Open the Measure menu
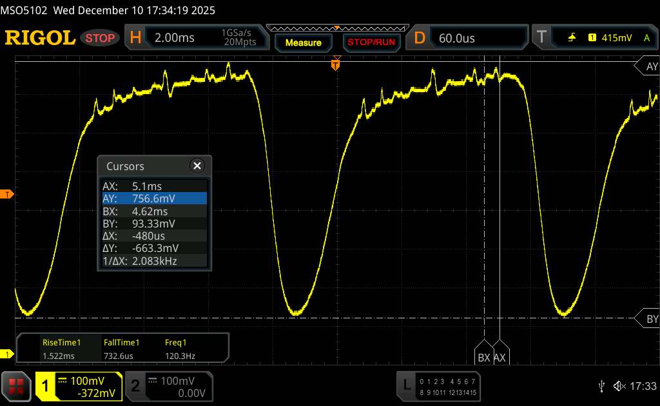 pos(304,43)
